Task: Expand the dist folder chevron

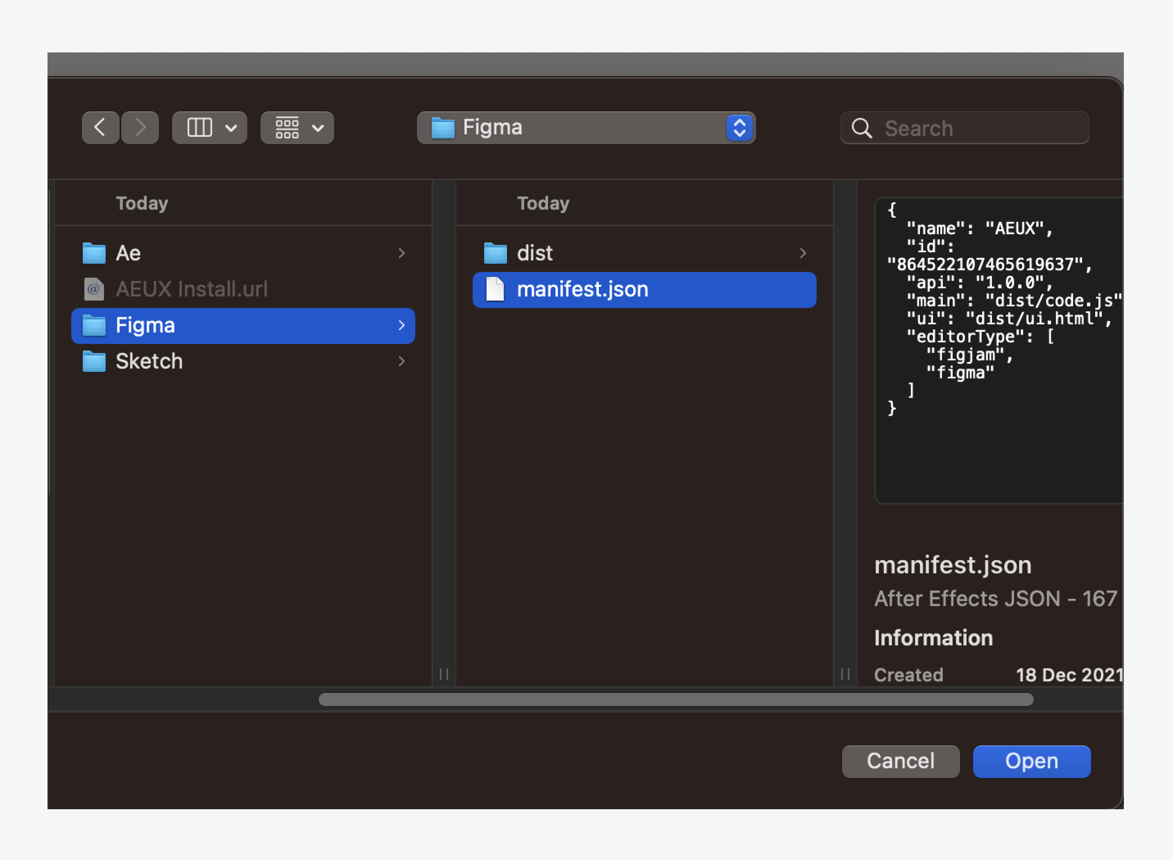Action: [802, 253]
